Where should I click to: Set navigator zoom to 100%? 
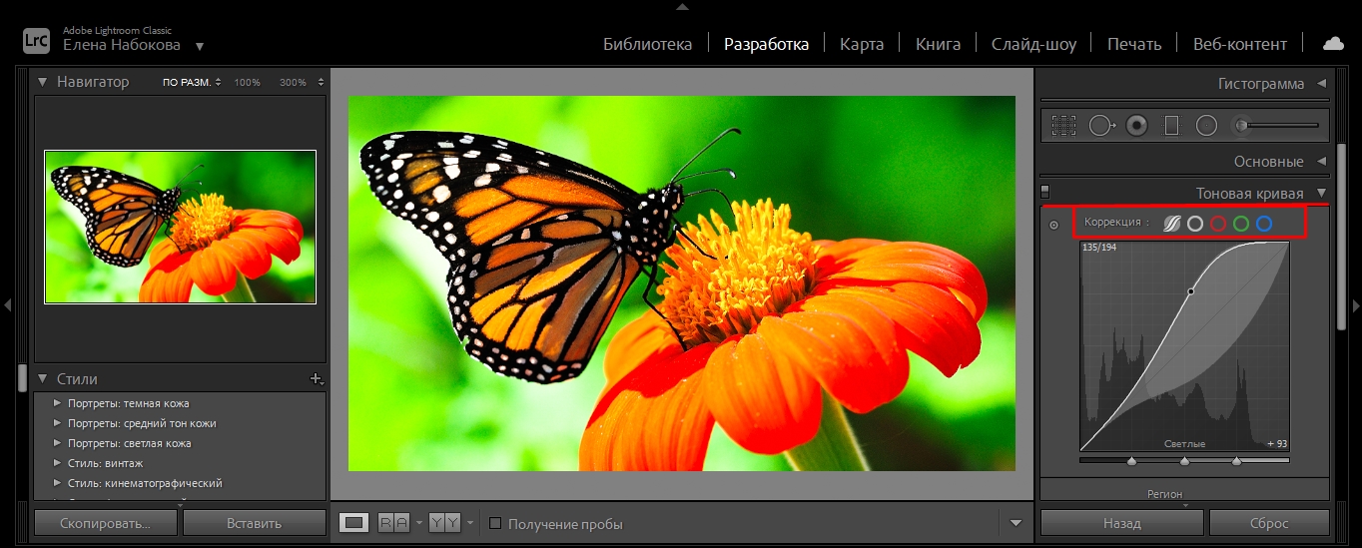(x=247, y=82)
